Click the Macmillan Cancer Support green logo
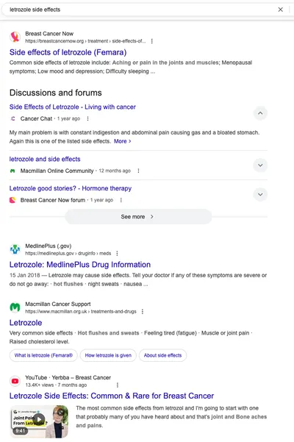The image size is (294, 442). click(15, 307)
